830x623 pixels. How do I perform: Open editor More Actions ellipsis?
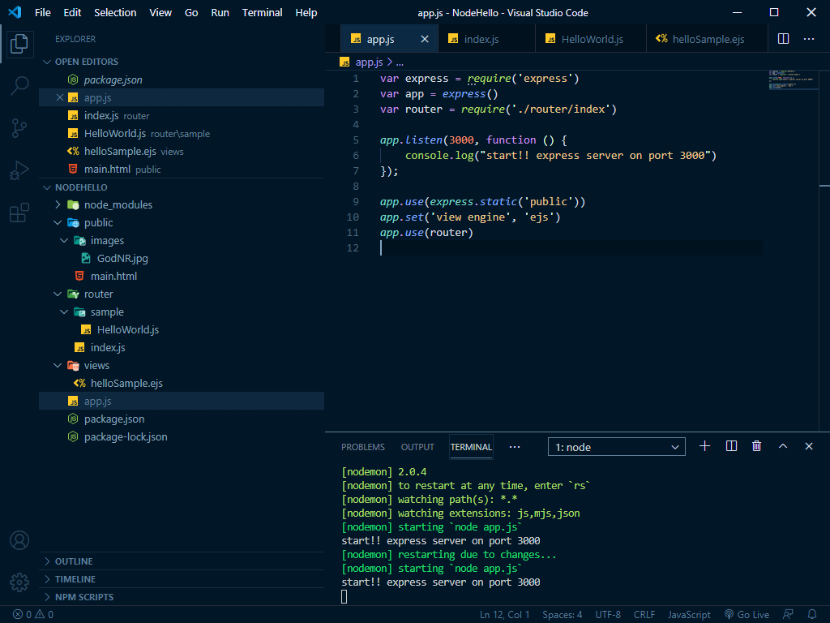pyautogui.click(x=809, y=39)
